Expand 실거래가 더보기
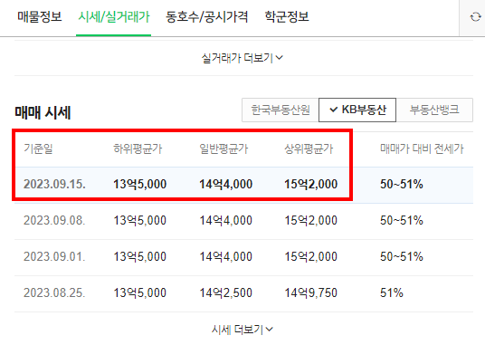Viewport: 485px width, 345px height. point(242,58)
